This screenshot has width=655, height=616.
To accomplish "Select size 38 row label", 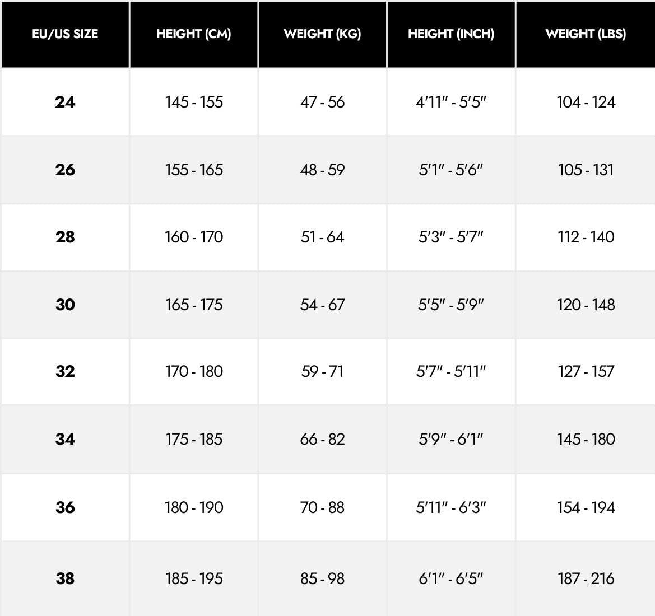I will tap(65, 578).
